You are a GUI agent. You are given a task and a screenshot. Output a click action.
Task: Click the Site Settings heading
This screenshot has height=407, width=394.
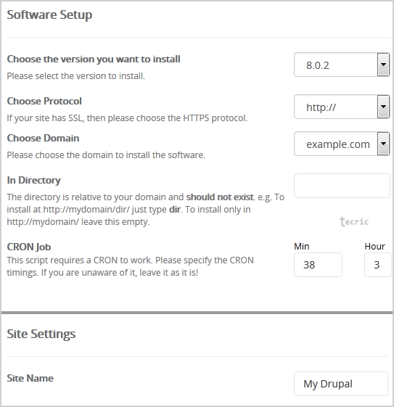coord(41,334)
